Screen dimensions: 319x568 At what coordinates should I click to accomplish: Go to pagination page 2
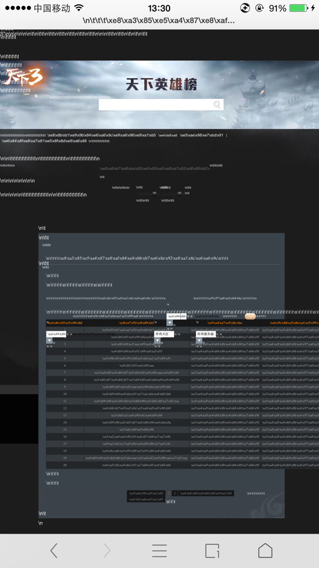coord(174,493)
